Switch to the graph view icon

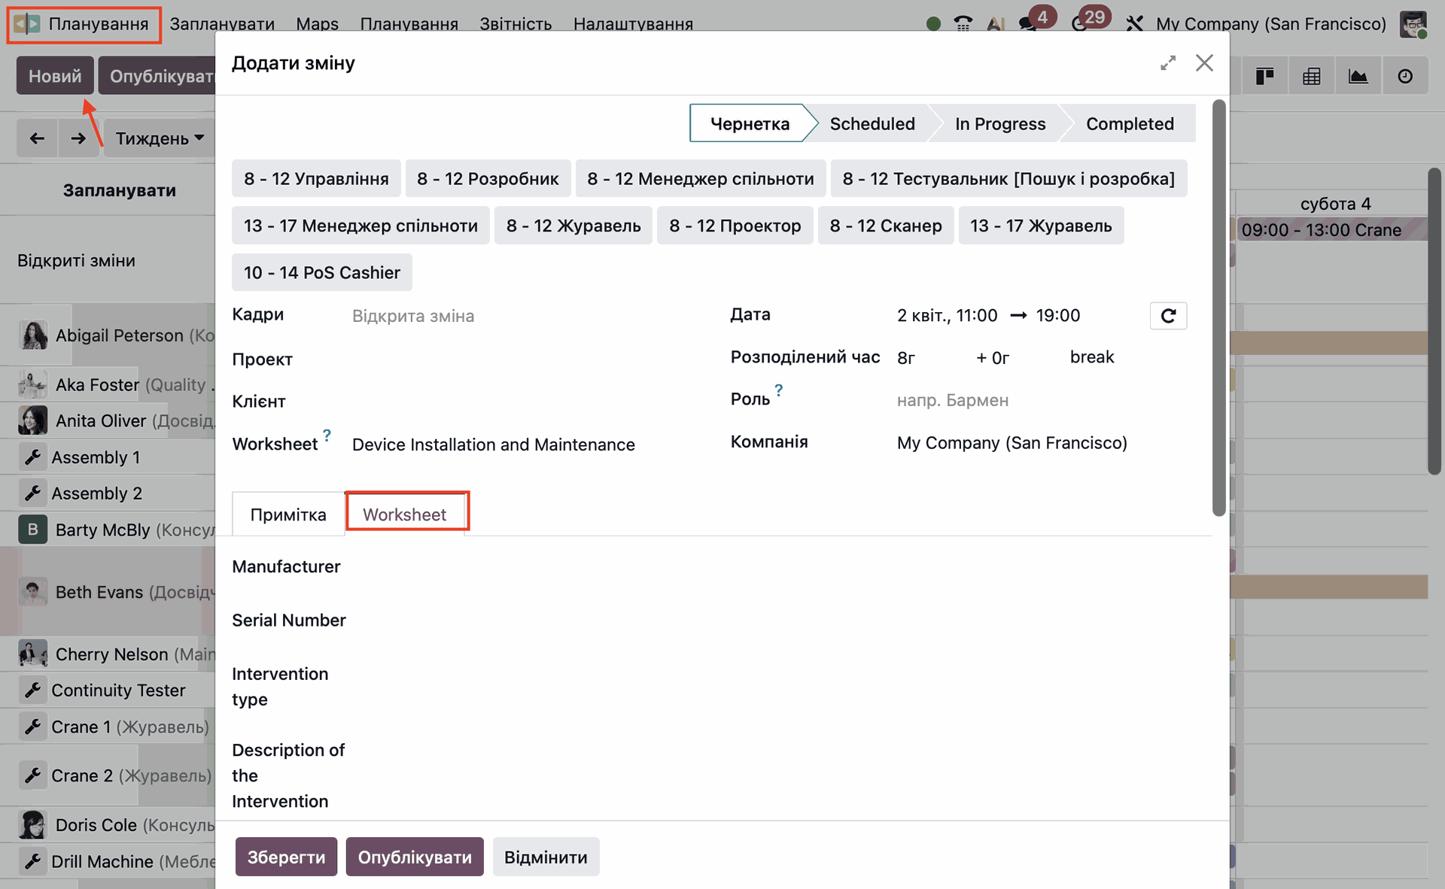coord(1358,76)
